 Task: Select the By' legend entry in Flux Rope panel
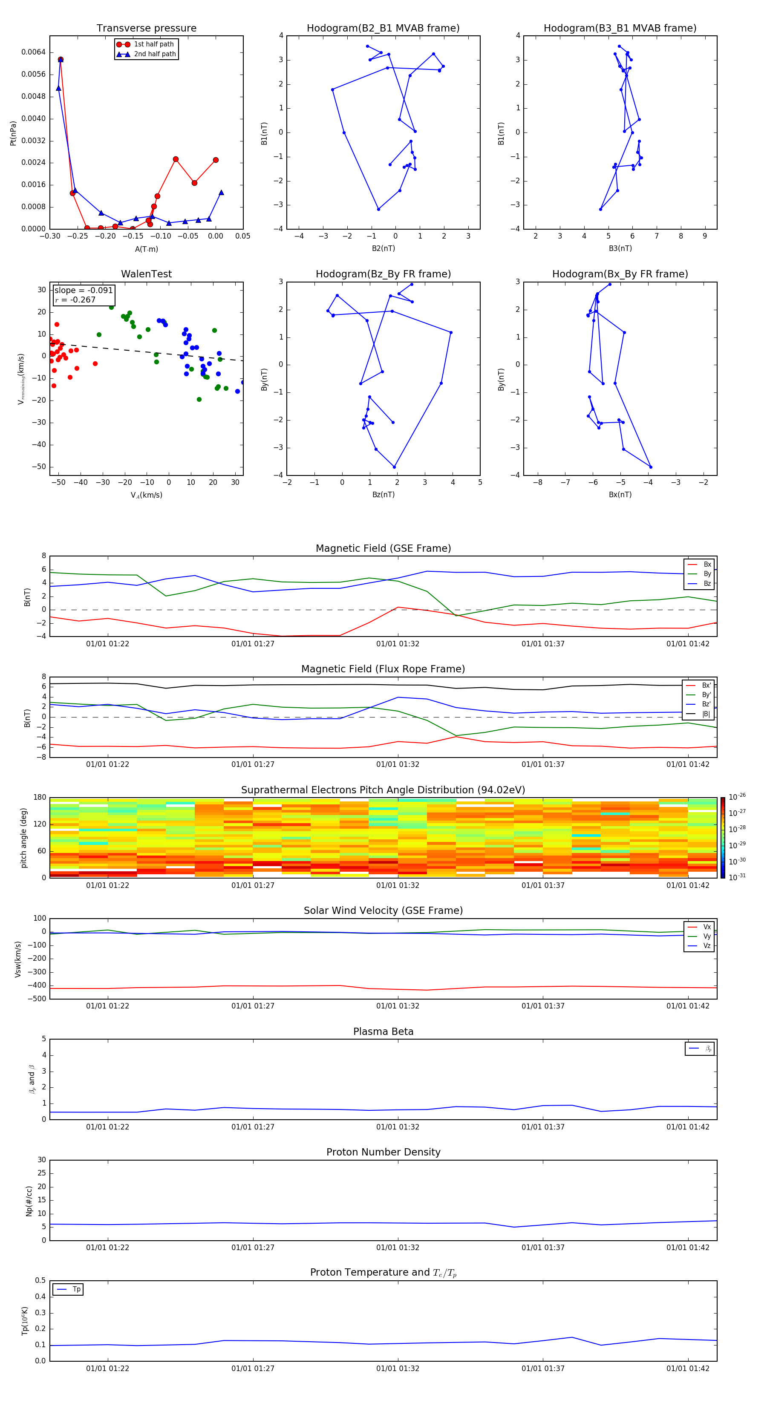698,695
